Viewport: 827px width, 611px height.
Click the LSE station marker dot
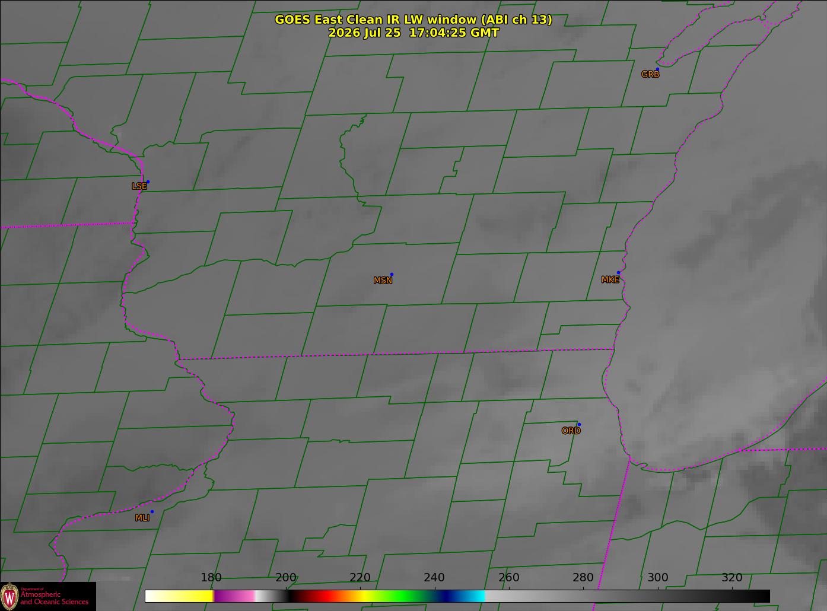148,182
